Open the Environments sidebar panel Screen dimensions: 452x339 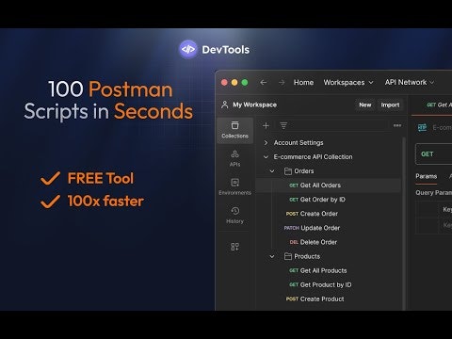tap(234, 187)
